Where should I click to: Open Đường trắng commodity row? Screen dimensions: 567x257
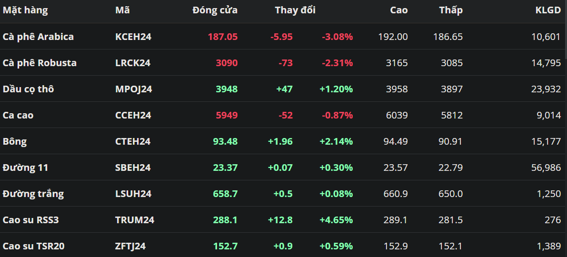tap(33, 194)
